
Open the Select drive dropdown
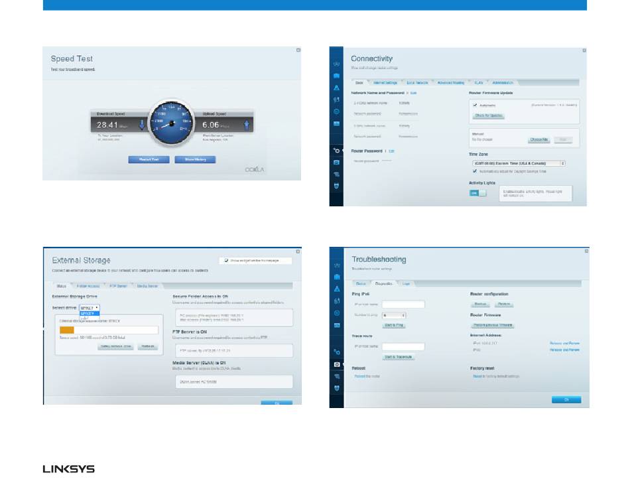90,308
